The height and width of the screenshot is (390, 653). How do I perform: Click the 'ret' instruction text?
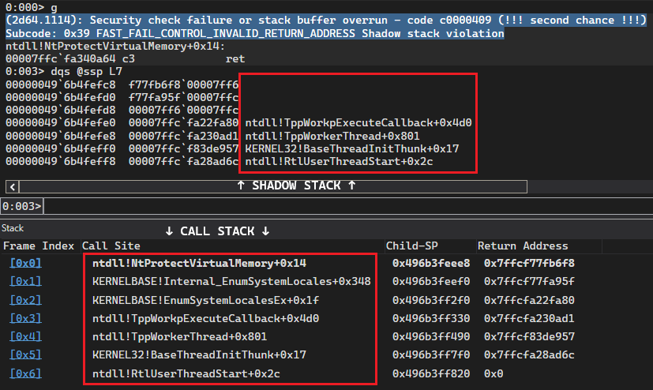click(235, 58)
